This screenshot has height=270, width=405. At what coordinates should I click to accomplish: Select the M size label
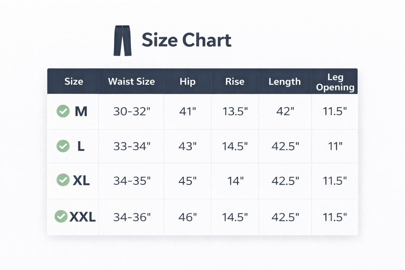(x=81, y=111)
